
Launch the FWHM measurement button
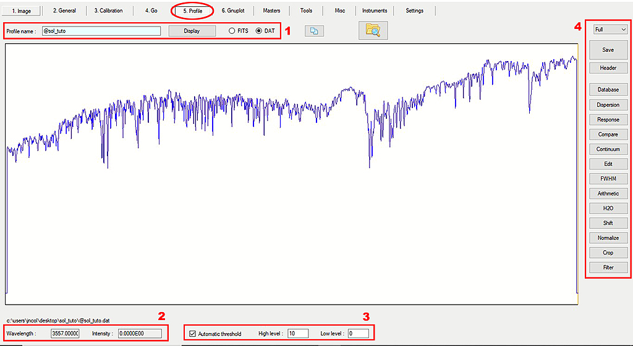pos(608,179)
